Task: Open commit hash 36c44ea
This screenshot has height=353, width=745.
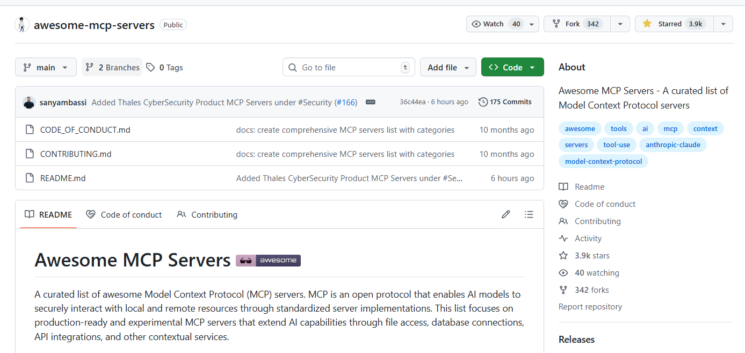Action: coord(413,102)
